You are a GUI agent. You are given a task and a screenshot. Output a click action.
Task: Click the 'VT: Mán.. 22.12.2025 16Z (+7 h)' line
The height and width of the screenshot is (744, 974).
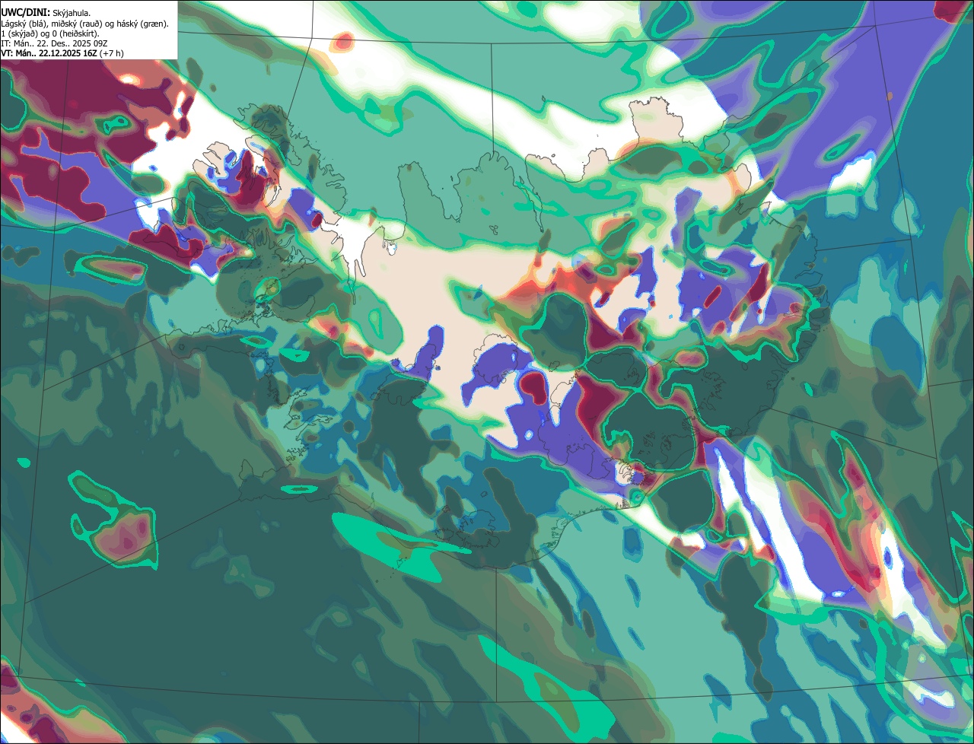62,53
